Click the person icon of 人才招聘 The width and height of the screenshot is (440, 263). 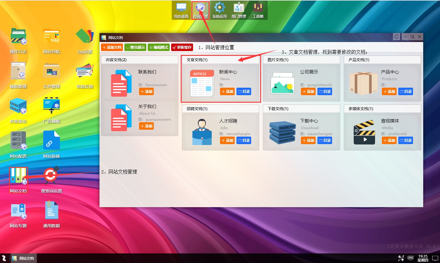point(202,132)
